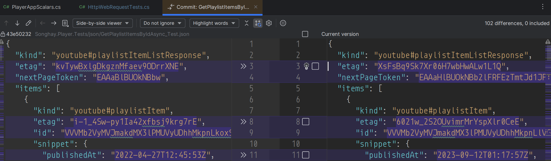This screenshot has width=551, height=161.
Task: Compare next file right arrow
Action: point(54,23)
